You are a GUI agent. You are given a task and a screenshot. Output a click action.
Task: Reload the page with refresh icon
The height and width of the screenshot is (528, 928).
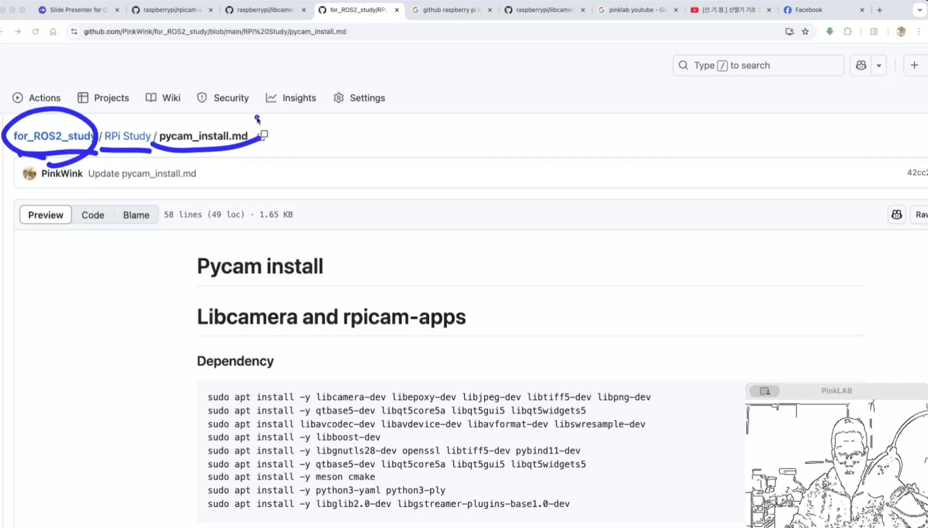tap(35, 31)
